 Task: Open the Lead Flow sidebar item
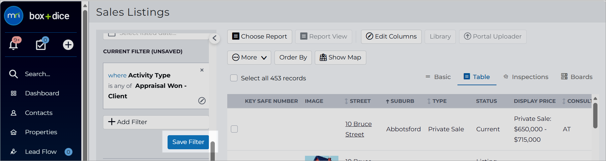click(x=41, y=152)
